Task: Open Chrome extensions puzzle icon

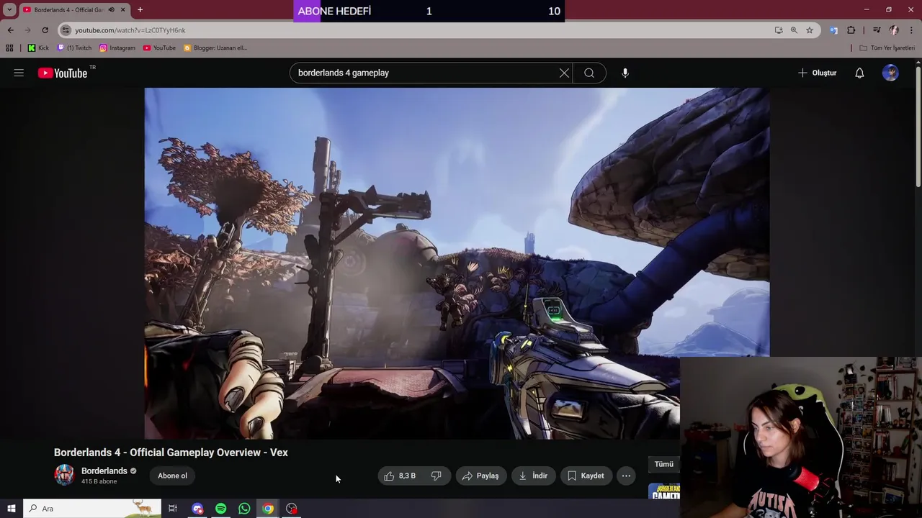Action: click(x=851, y=30)
